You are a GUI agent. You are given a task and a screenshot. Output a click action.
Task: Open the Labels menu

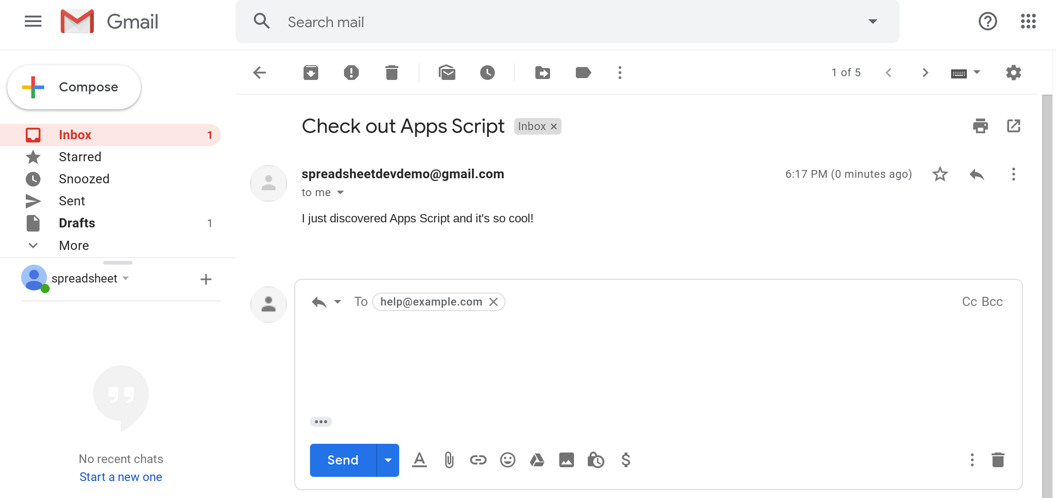[583, 73]
